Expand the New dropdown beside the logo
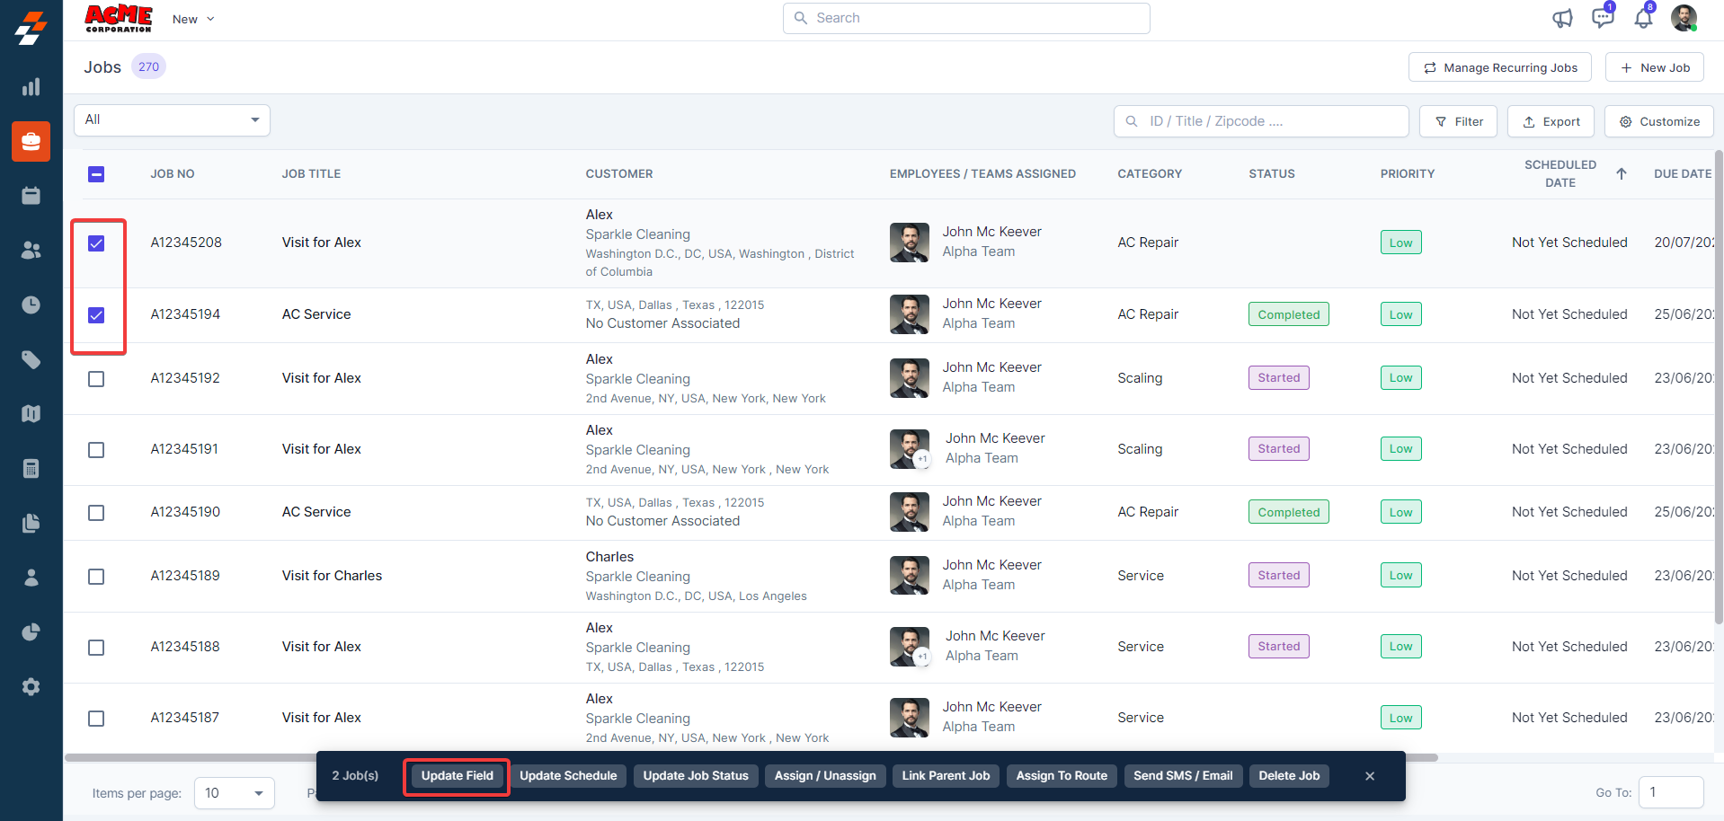The image size is (1724, 821). (x=193, y=19)
